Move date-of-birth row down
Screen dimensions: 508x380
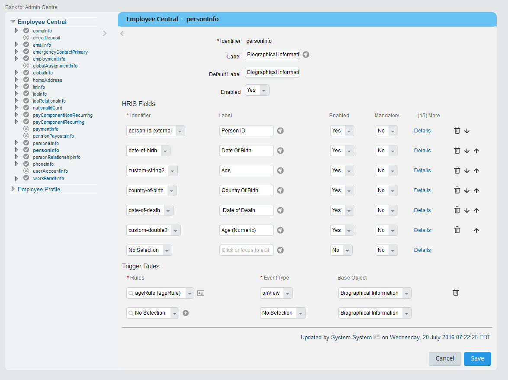(x=467, y=151)
